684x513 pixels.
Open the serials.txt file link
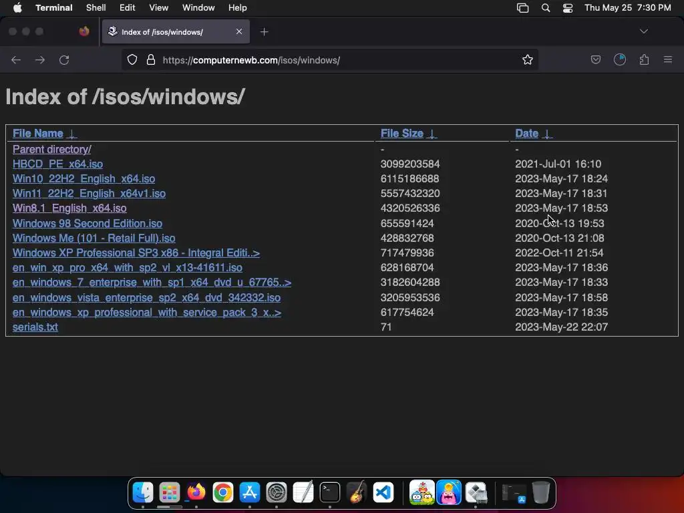35,327
